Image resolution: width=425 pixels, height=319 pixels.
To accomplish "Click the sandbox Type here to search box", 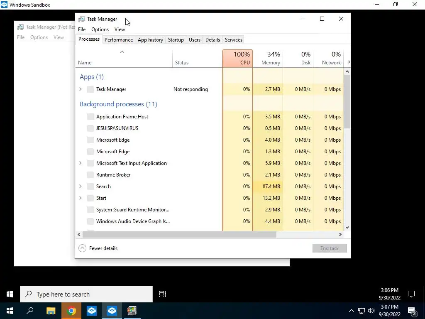I will [86, 294].
